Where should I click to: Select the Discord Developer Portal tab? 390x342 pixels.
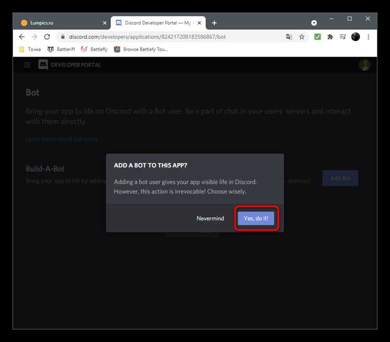click(158, 23)
